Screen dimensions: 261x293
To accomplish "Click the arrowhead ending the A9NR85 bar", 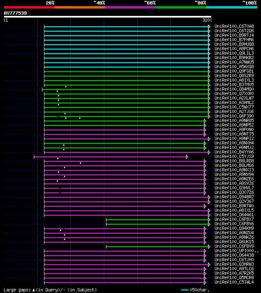I will 205,121.
